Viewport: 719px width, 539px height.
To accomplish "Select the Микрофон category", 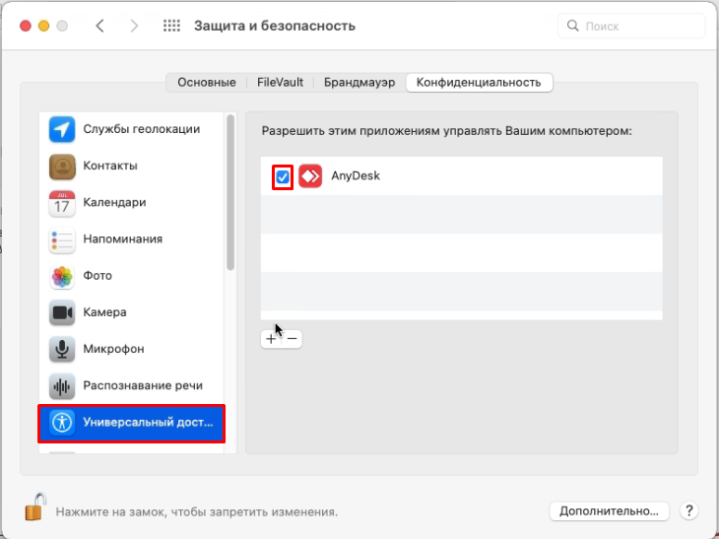I will point(113,349).
